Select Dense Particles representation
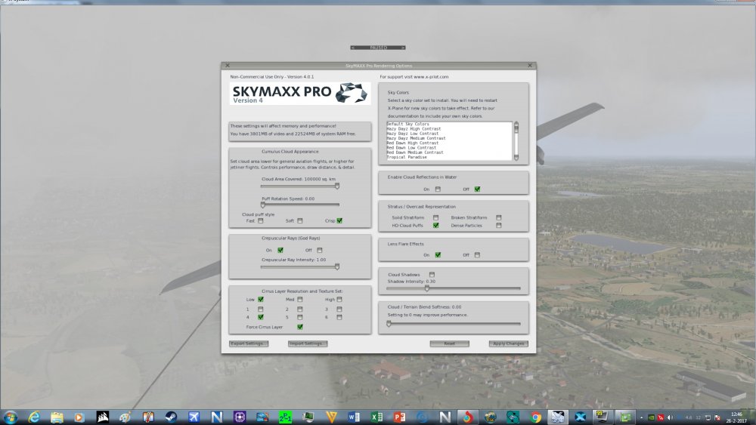Viewport: 756px width, 425px height. pyautogui.click(x=498, y=225)
